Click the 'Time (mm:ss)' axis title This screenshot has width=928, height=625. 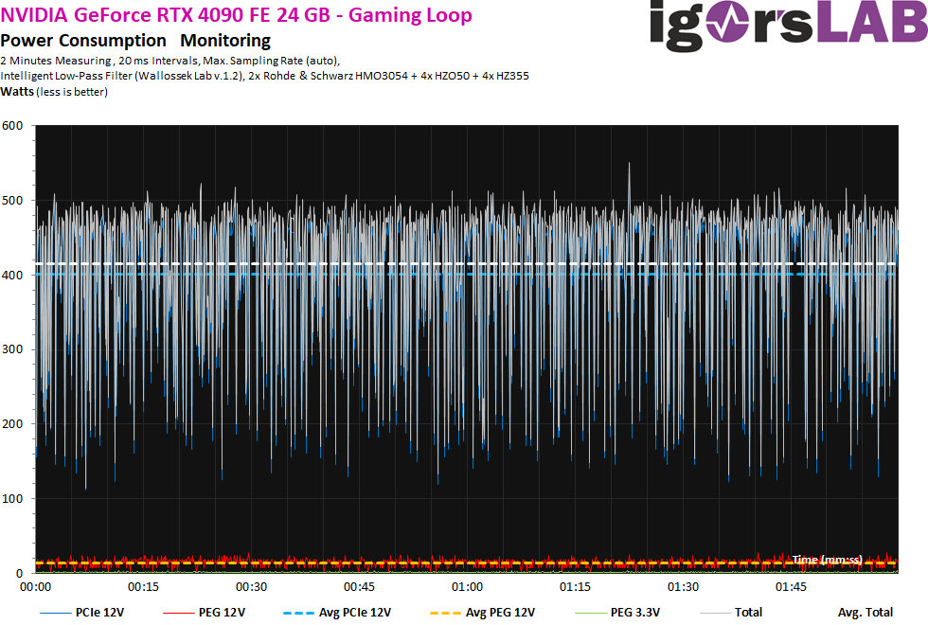[827, 560]
